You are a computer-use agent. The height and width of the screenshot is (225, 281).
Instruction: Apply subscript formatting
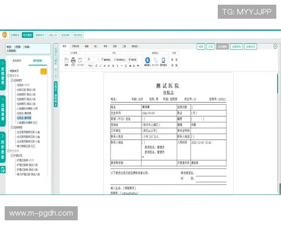pos(109,66)
